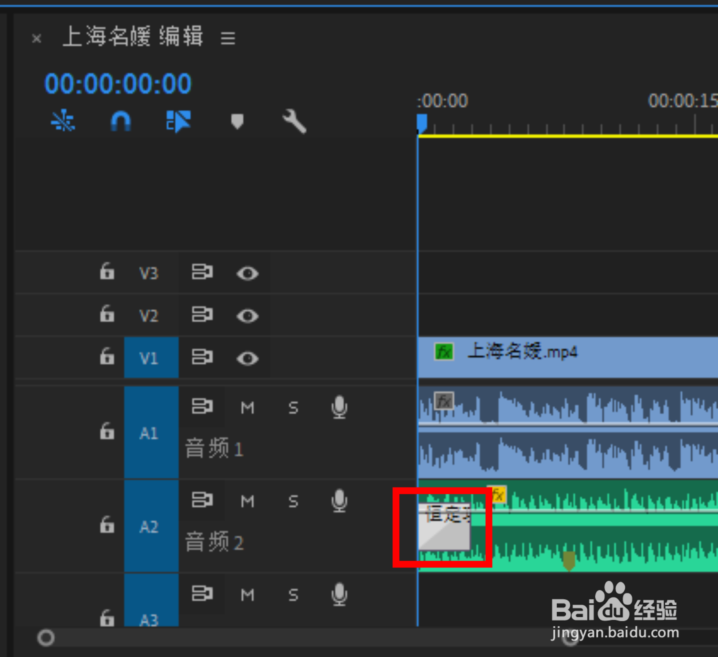Toggle sync lock on A3
Image resolution: width=718 pixels, height=657 pixels.
[x=202, y=593]
